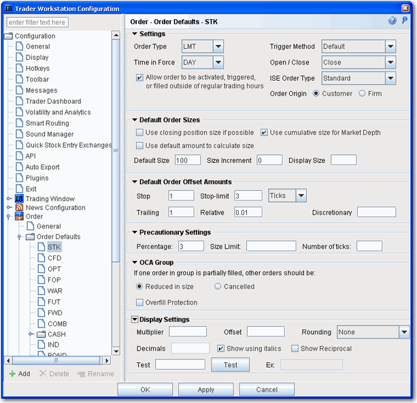Select Firm order origin radio button

click(362, 94)
